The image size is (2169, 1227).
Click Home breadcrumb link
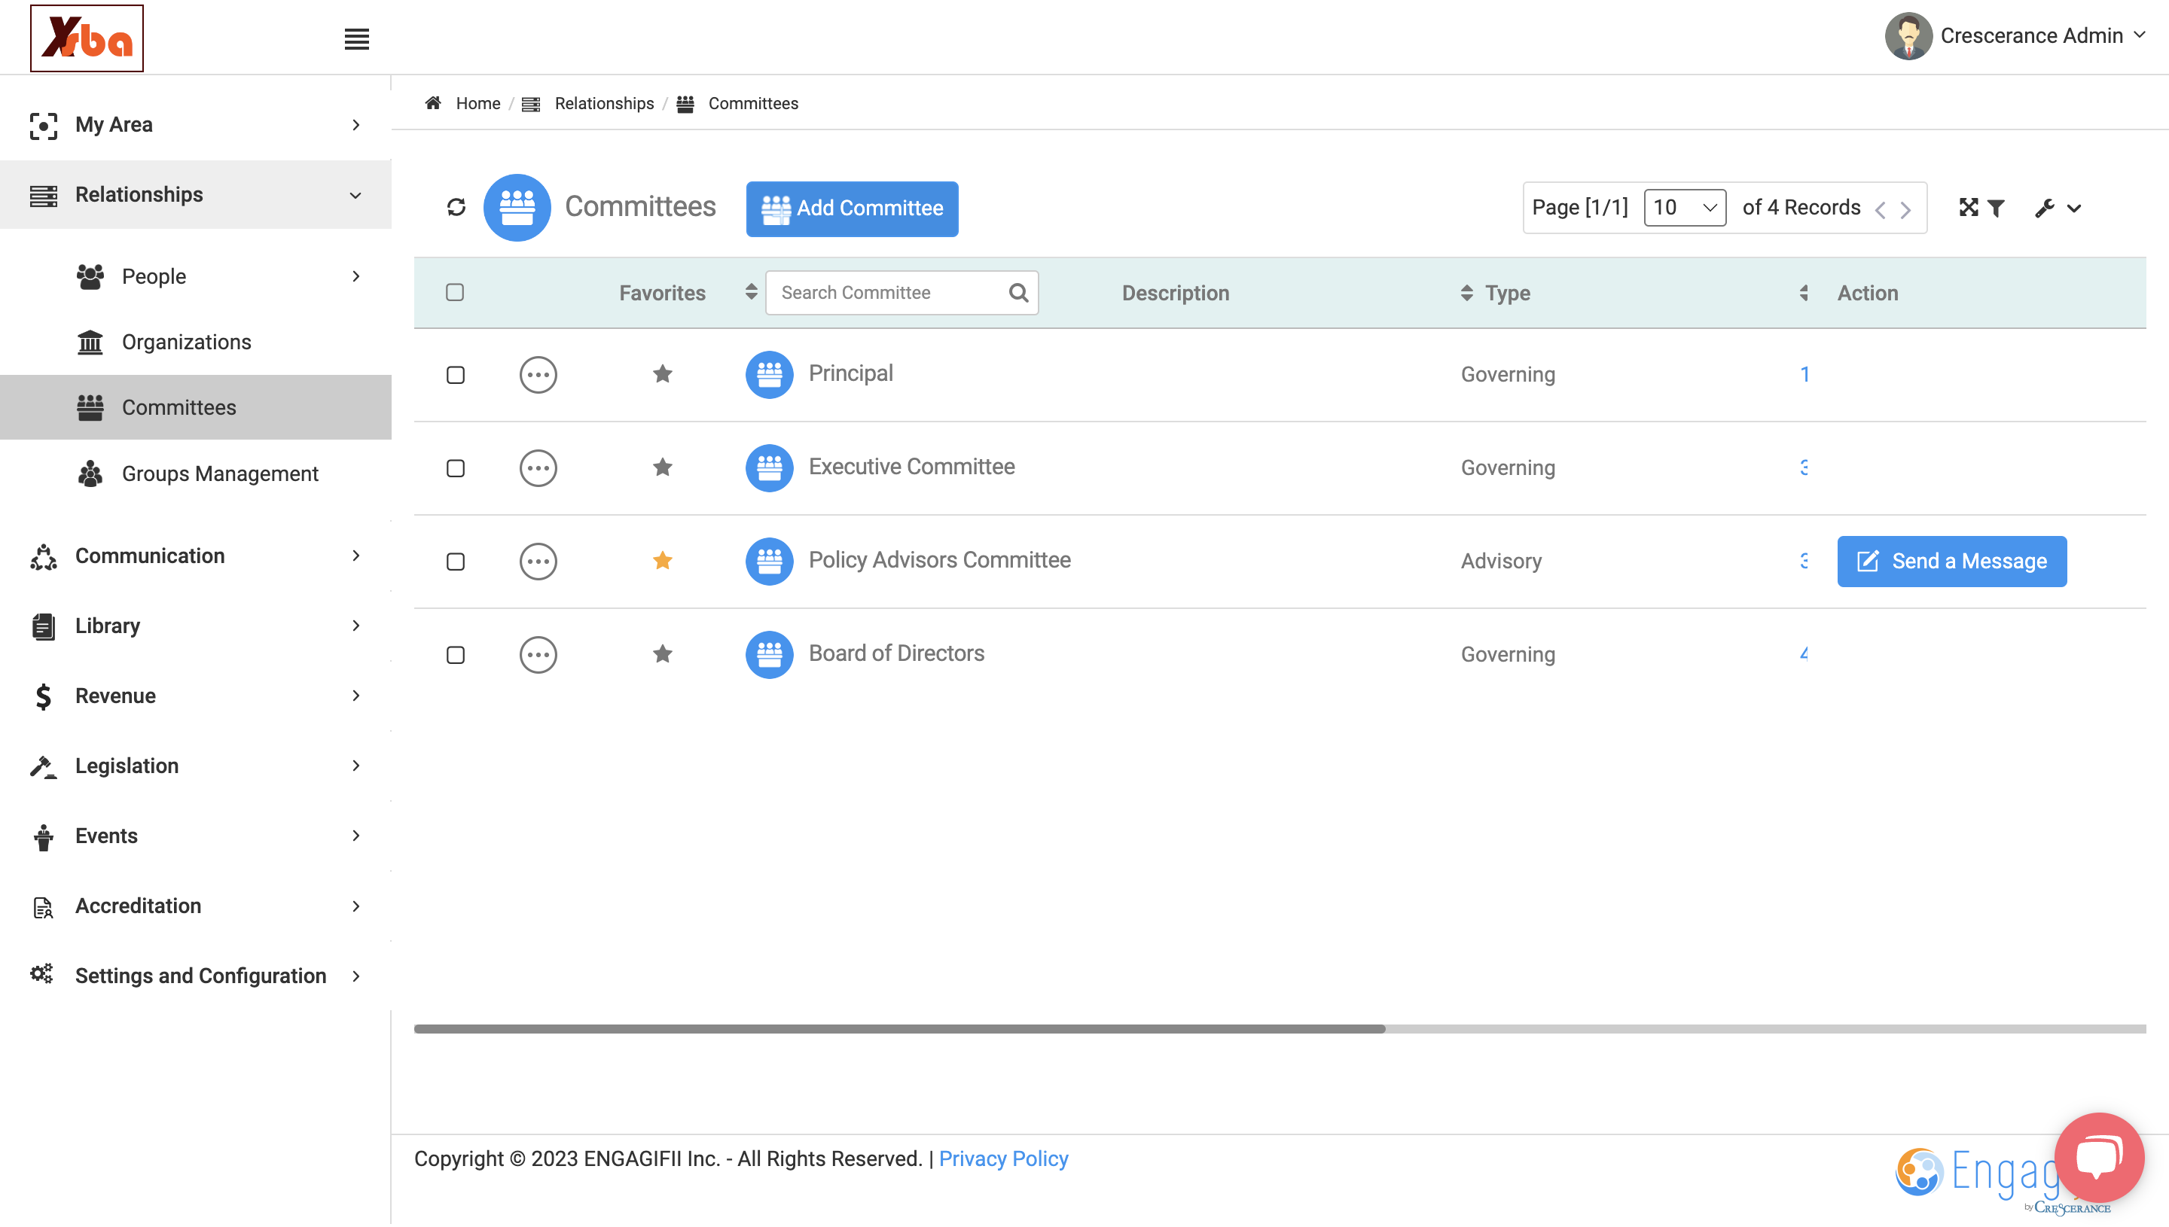pyautogui.click(x=478, y=103)
